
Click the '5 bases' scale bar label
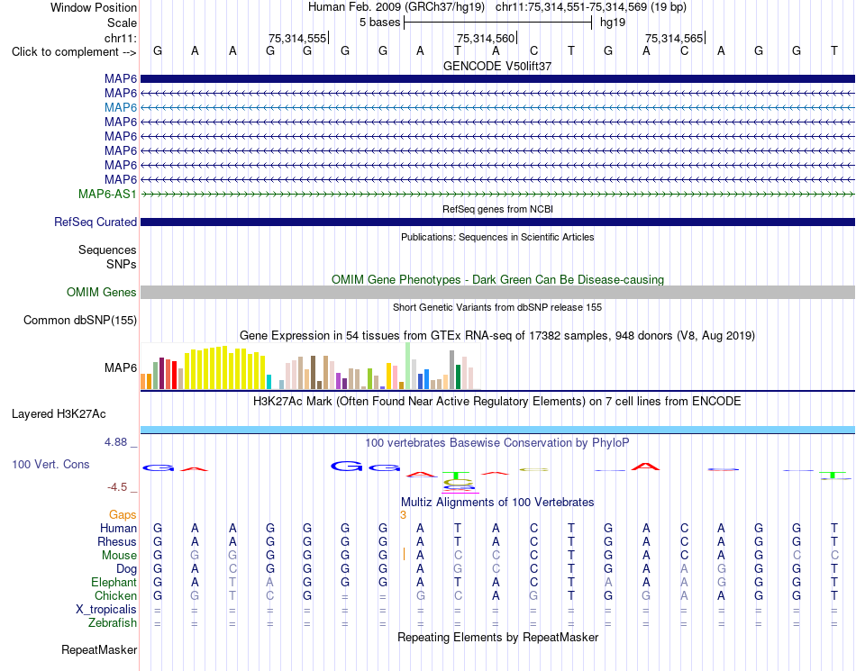coord(380,23)
